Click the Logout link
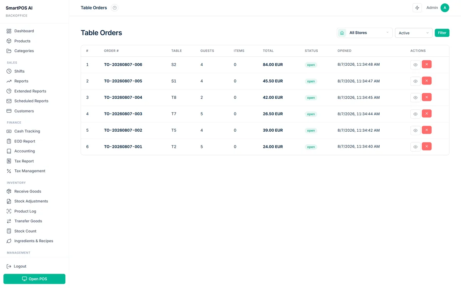Screen dimensions: 461x288 17,266
